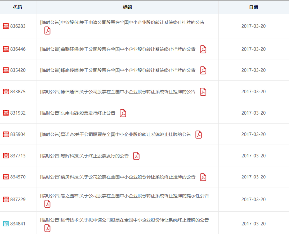Click the date in the 834841 row
The width and height of the screenshot is (289, 234).
253,224
